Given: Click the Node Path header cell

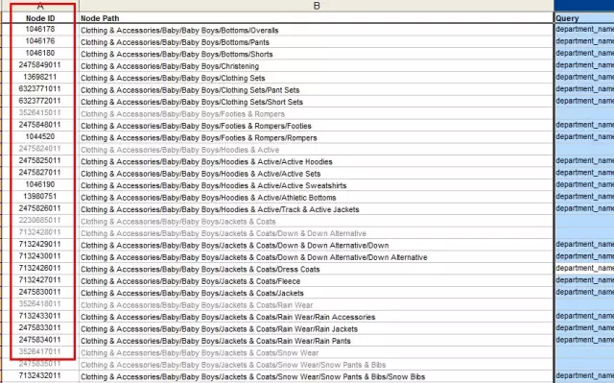Looking at the screenshot, I should tap(317, 18).
